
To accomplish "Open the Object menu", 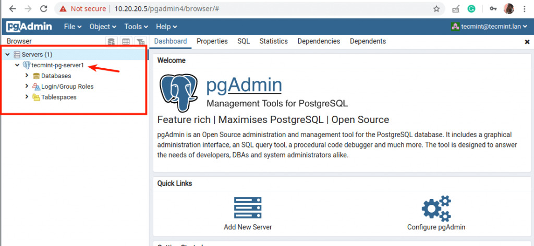I will [x=103, y=27].
